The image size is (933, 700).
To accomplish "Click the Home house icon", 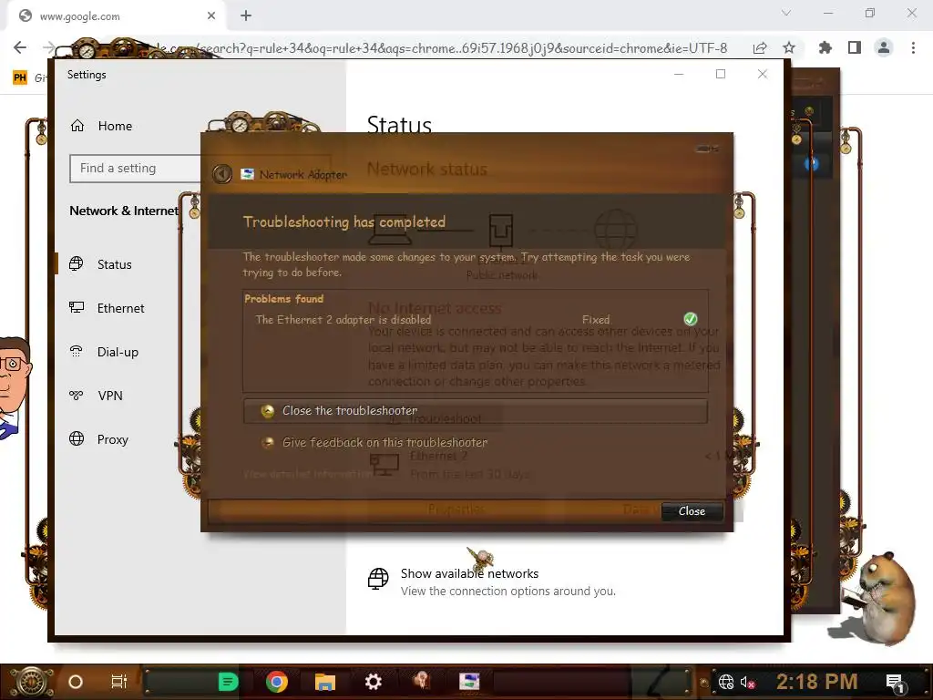I will (77, 126).
